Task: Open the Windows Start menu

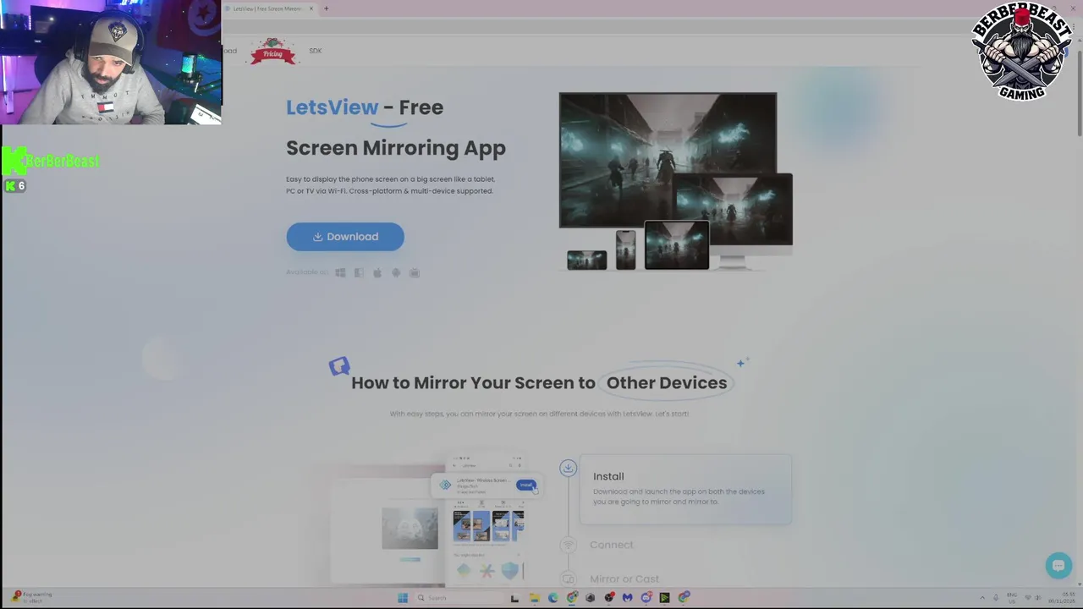Action: [x=403, y=598]
